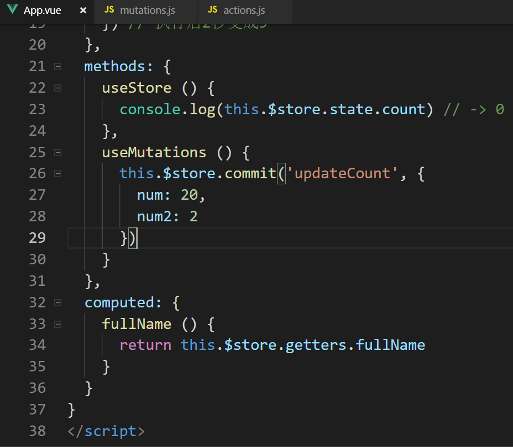Close the App.vue tab
513x447 pixels.
point(83,10)
